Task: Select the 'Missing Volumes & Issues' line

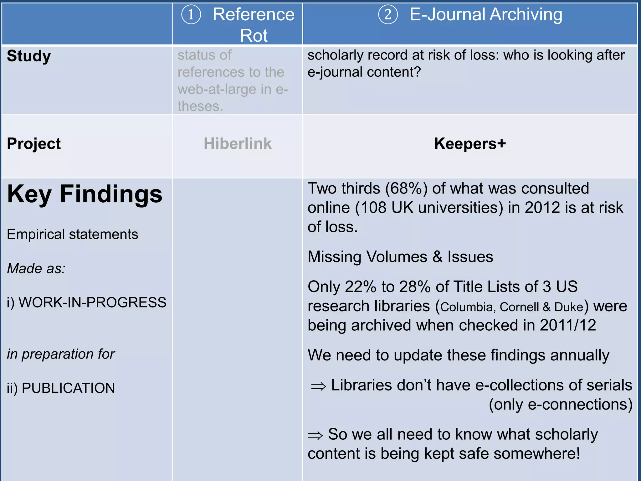Action: click(400, 257)
